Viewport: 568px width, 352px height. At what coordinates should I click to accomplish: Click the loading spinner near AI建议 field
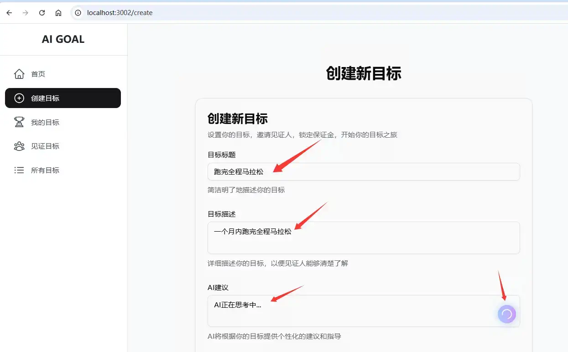coord(507,314)
